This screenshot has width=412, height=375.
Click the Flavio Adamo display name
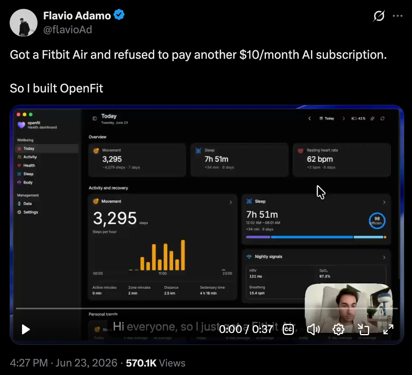[77, 16]
